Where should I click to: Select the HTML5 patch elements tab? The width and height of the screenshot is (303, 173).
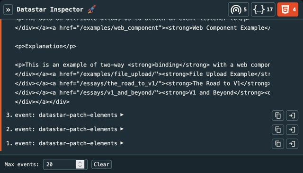pyautogui.click(x=288, y=9)
